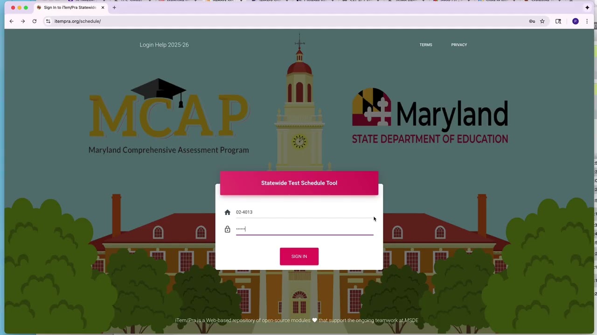
Task: Open the browser extensions icon
Action: click(x=558, y=21)
